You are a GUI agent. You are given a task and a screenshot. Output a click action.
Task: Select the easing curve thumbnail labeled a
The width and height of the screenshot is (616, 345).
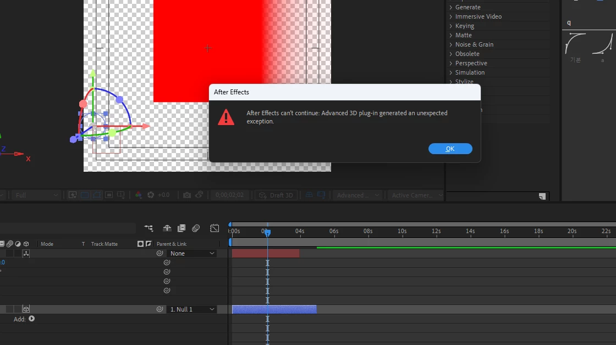(603, 43)
